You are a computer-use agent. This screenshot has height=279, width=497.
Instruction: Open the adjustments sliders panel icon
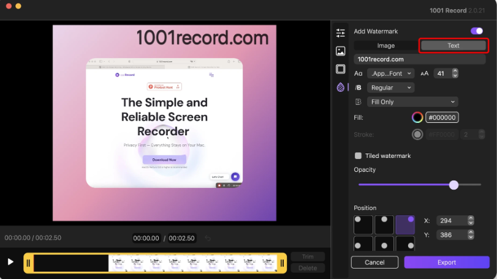point(340,33)
